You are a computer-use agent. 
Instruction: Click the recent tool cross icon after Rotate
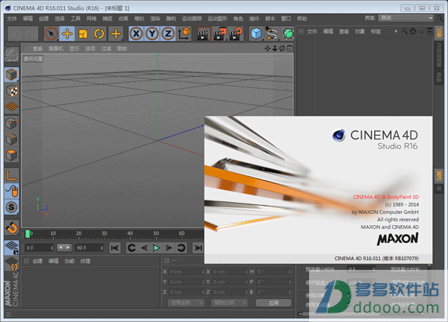tap(116, 34)
